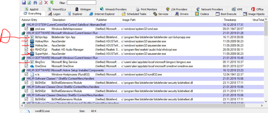
Task: Click the VirusTotal column header
Action: click(258, 20)
